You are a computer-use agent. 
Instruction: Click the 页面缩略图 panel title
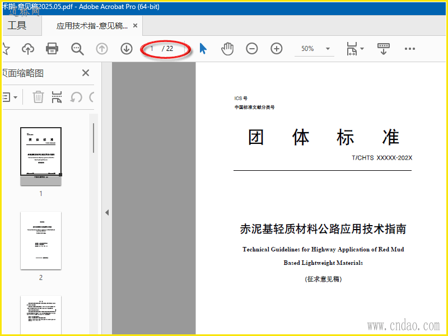point(24,73)
